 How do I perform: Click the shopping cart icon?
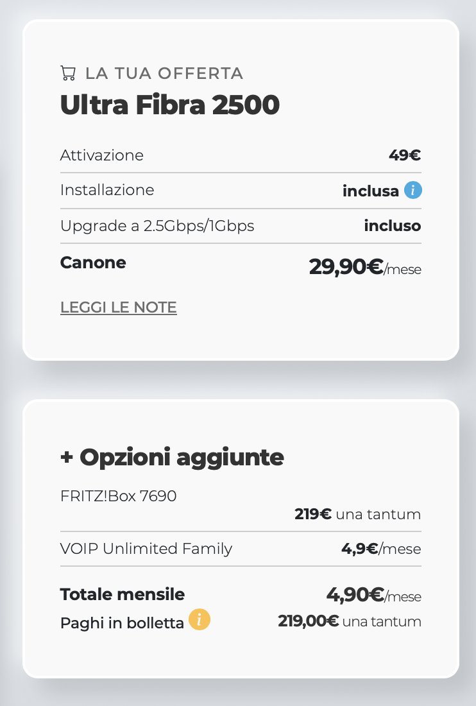[68, 73]
